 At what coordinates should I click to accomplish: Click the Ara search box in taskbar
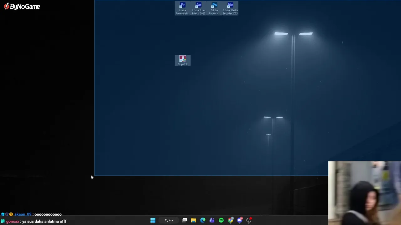[169, 220]
